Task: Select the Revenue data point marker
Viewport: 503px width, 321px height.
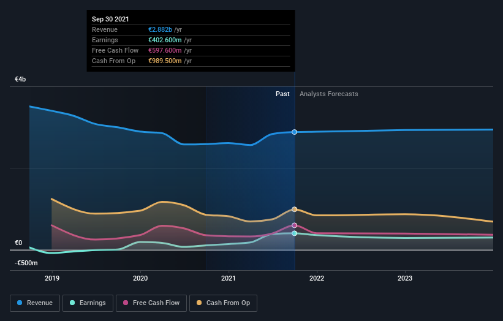Action: coord(294,132)
